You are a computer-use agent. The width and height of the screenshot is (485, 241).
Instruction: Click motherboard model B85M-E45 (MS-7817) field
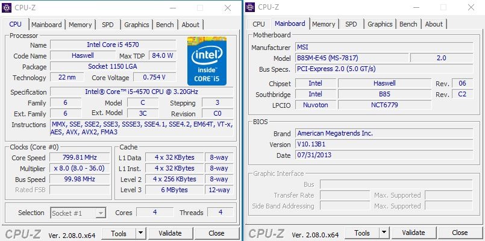coord(352,58)
